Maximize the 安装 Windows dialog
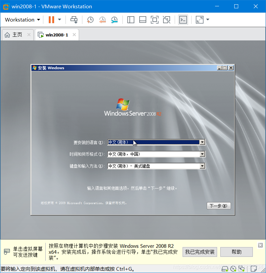266x273 pixels. point(225,68)
